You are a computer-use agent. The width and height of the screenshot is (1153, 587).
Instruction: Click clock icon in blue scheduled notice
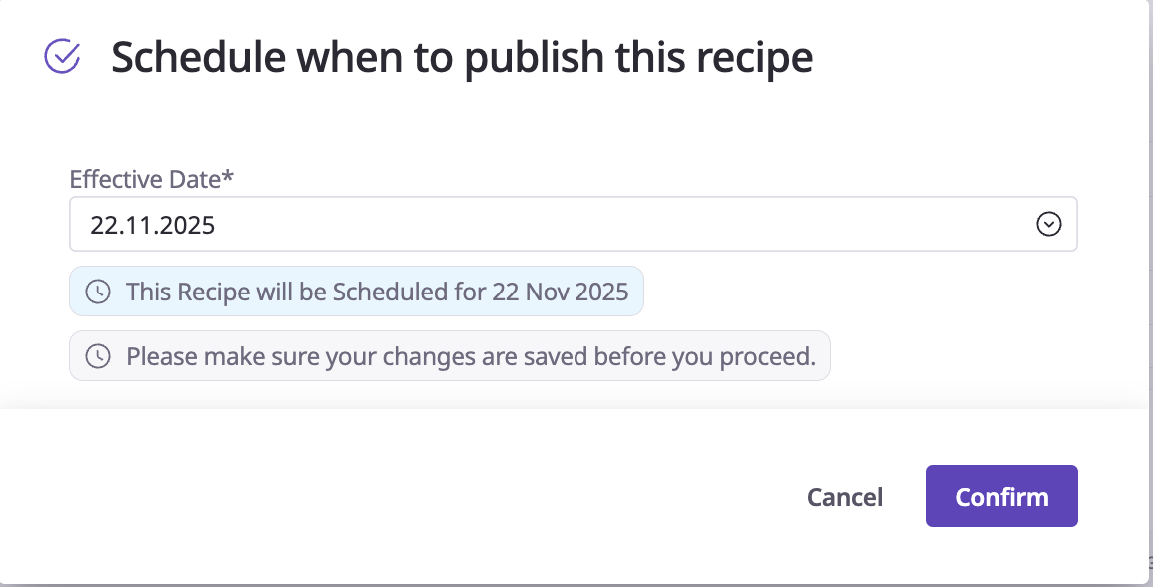pos(97,292)
